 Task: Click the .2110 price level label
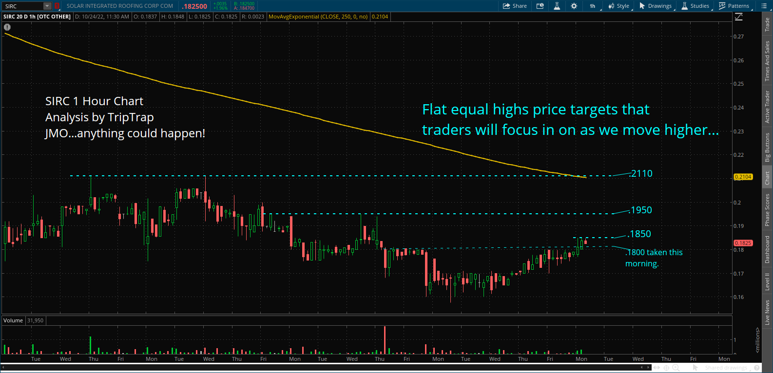tap(640, 173)
